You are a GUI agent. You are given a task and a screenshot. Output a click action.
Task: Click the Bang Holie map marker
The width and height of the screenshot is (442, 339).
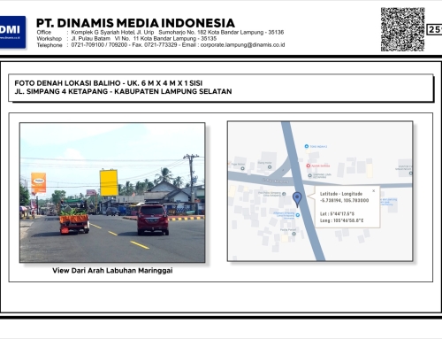(270, 166)
